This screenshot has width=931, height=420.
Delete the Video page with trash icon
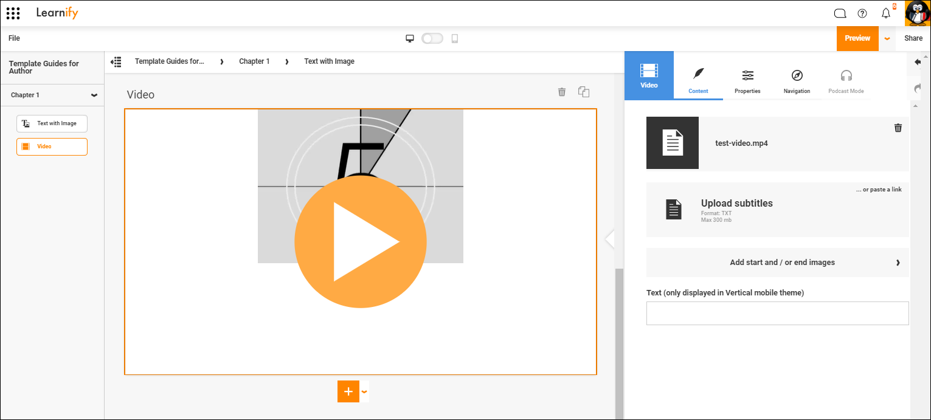(x=562, y=92)
